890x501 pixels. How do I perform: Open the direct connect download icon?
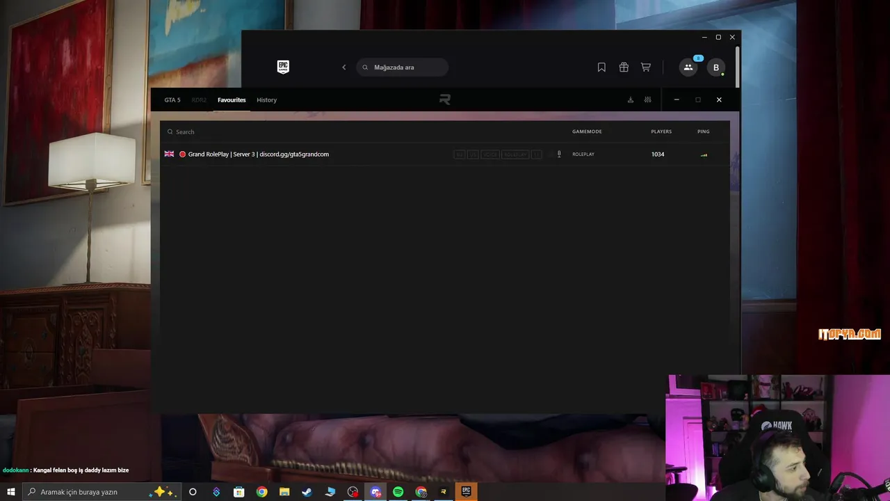click(x=631, y=100)
